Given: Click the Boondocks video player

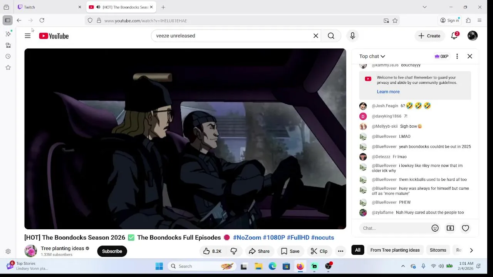Looking at the screenshot, I should pyautogui.click(x=185, y=139).
